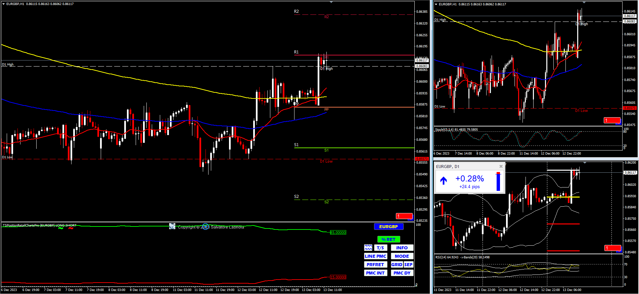Image resolution: width=639 pixels, height=294 pixels.
Task: Click the 0.86083 price tag on top-right chart
Action: click(x=630, y=22)
